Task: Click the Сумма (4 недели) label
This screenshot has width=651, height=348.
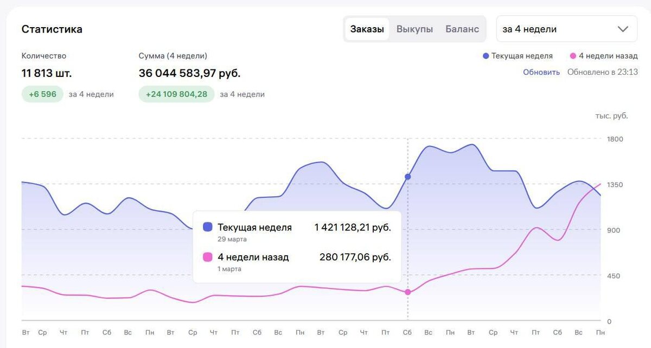Action: 173,56
